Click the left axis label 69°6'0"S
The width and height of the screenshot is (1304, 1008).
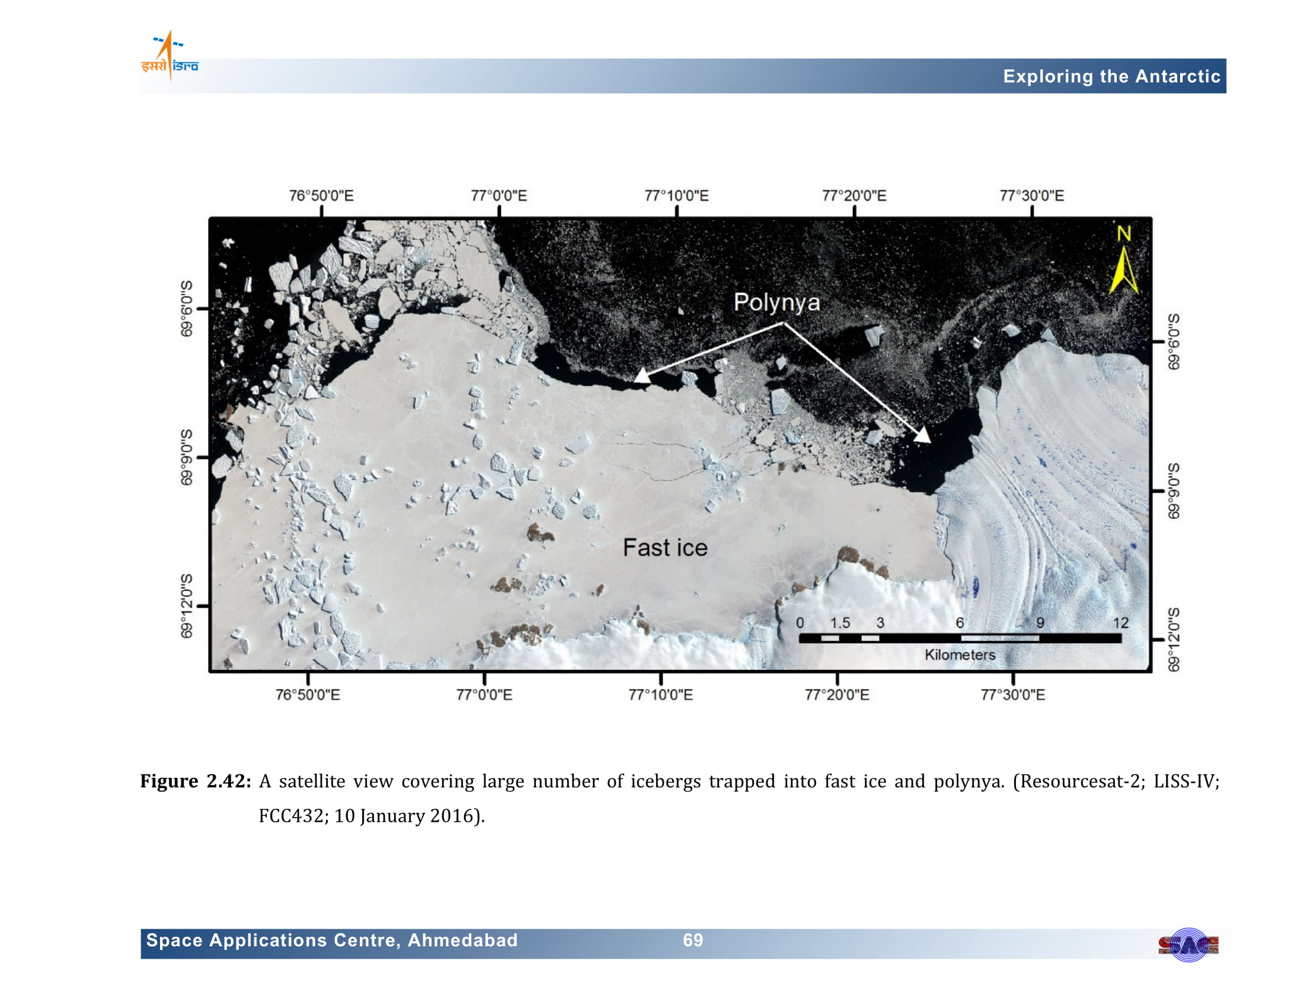(187, 309)
